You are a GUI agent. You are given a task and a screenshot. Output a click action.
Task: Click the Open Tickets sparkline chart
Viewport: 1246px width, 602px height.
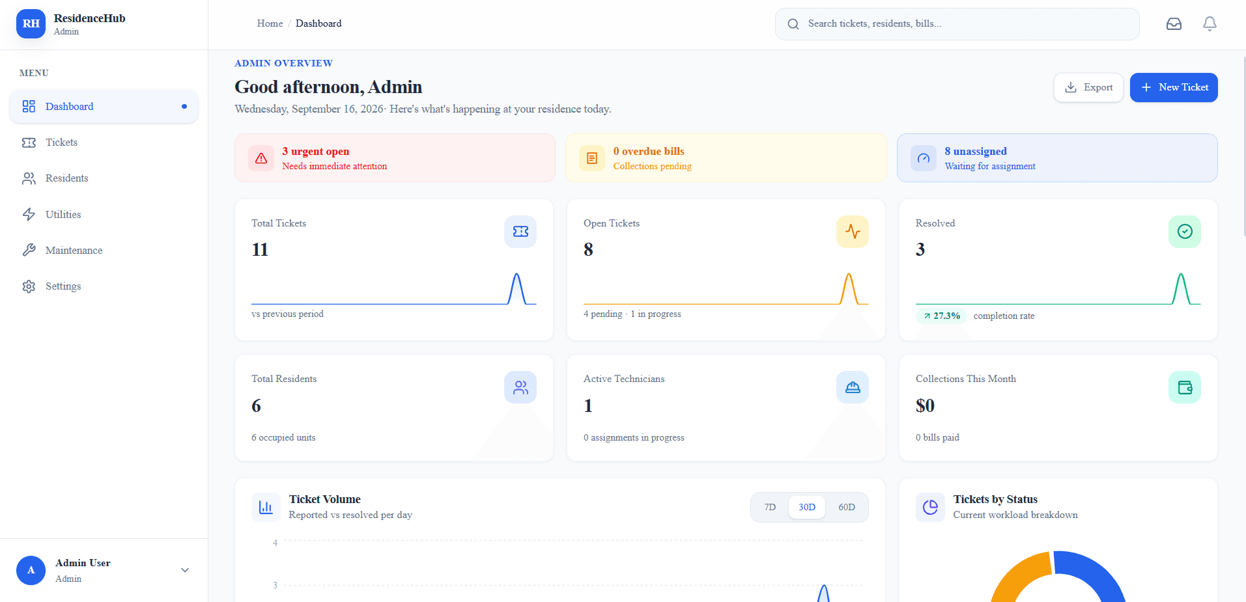pyautogui.click(x=726, y=288)
